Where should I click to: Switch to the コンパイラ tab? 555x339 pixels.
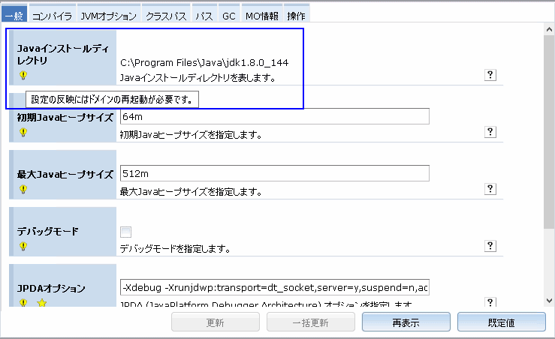[52, 15]
